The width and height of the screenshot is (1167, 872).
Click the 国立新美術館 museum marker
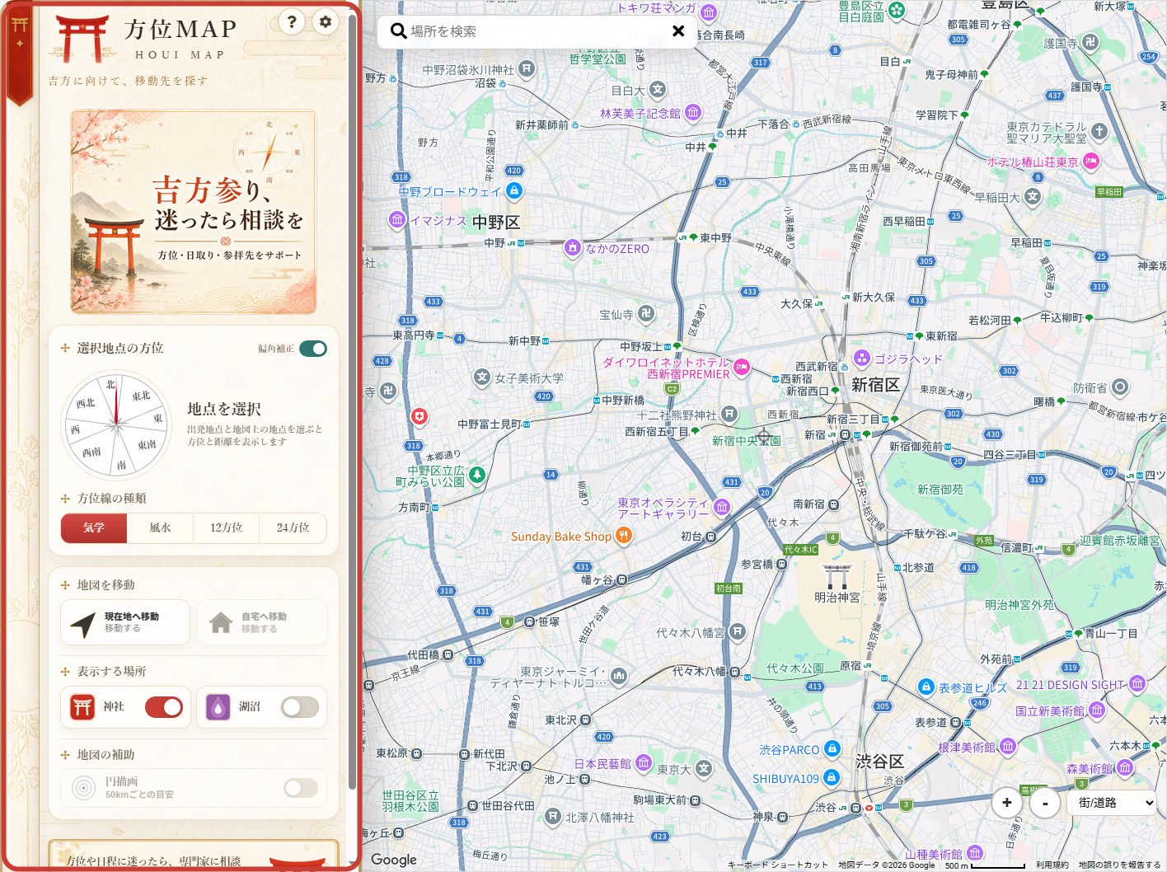1096,710
